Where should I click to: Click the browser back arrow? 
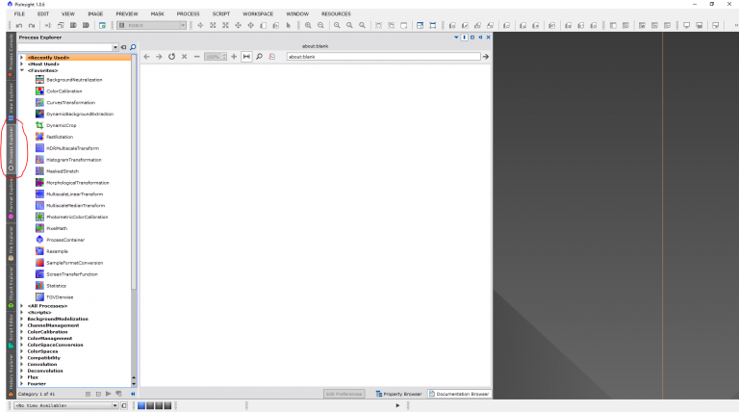(147, 57)
